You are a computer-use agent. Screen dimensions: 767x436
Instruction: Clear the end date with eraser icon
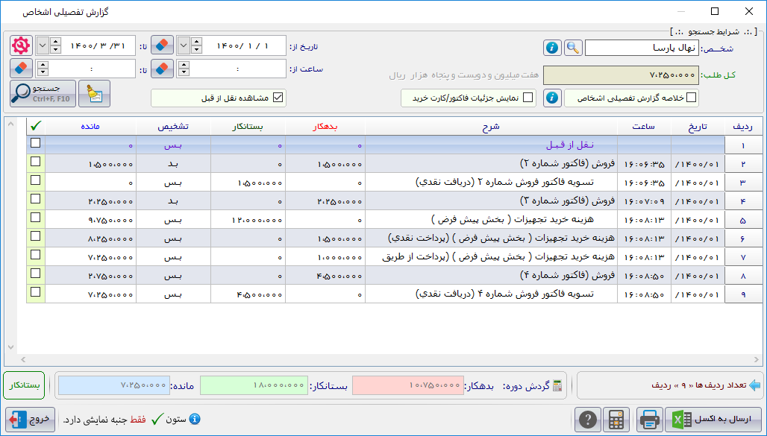(162, 46)
